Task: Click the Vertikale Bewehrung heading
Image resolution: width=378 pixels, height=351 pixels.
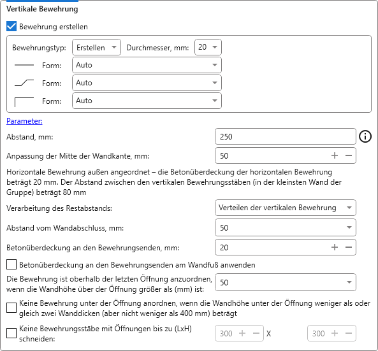Action: (x=42, y=9)
